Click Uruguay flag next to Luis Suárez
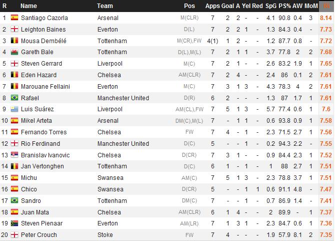The height and width of the screenshot is (241, 335). 14,109
